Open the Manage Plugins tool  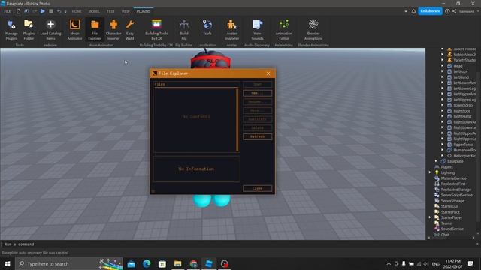11,30
